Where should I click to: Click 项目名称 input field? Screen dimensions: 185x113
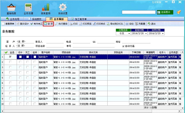(x=55, y=46)
